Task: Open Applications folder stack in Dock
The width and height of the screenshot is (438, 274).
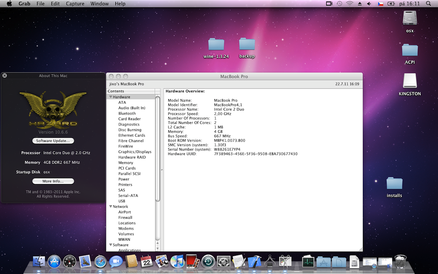Action: (323, 262)
